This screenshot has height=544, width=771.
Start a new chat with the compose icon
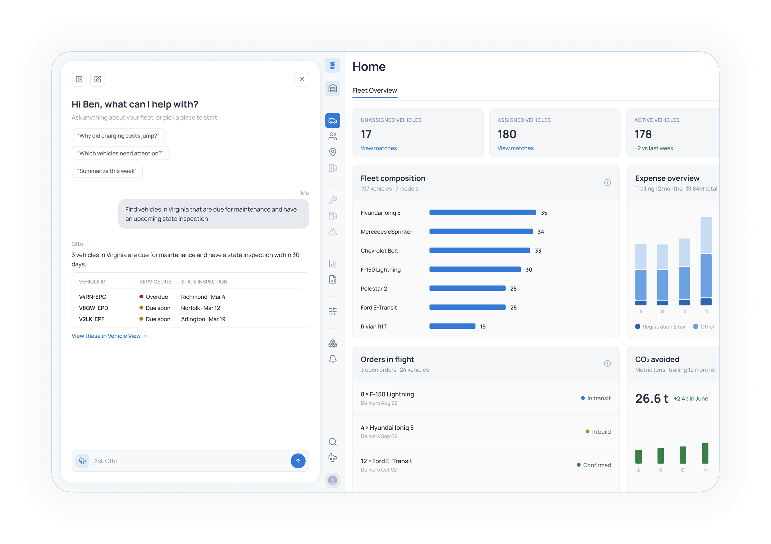pos(98,79)
